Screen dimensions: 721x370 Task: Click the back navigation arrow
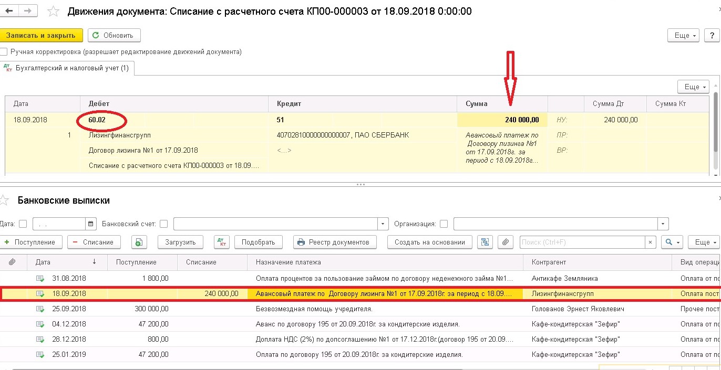(9, 10)
